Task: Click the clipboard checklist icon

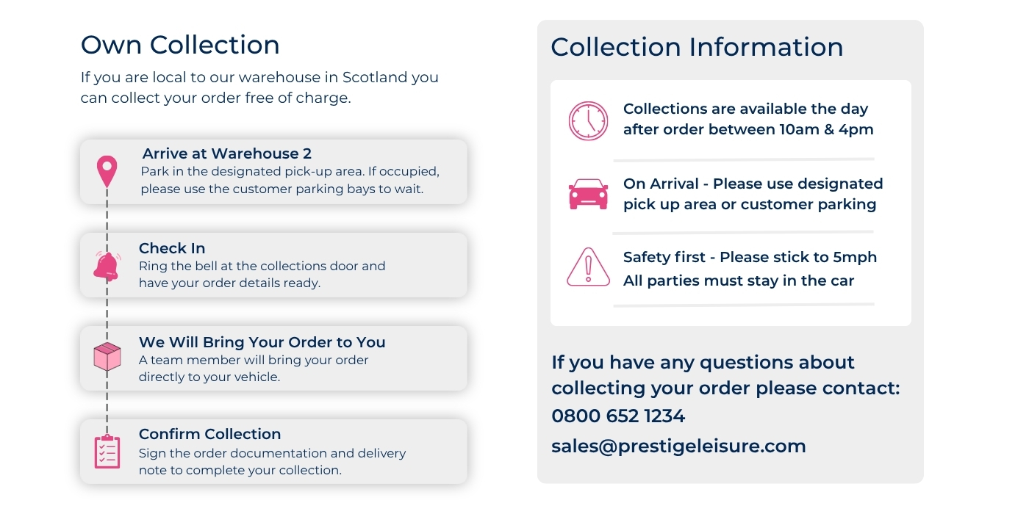Action: [x=107, y=452]
